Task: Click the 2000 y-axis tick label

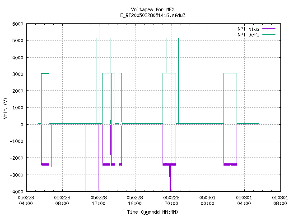Action: [x=18, y=91]
